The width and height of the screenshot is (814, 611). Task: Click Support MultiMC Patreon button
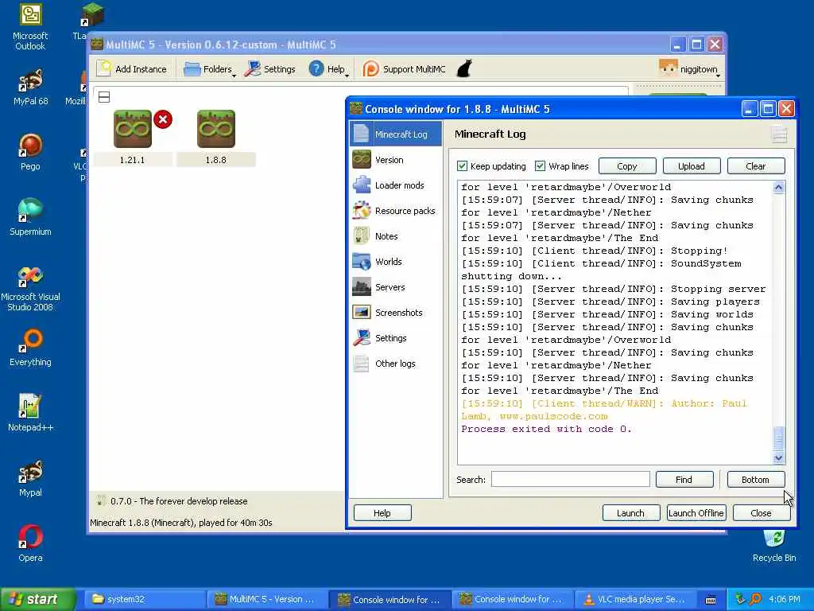(x=404, y=69)
